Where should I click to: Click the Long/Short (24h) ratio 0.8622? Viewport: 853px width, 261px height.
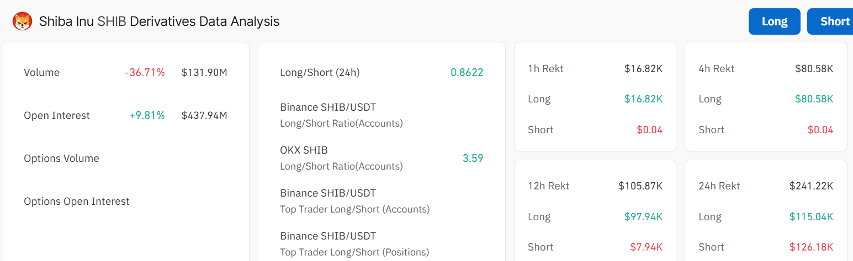(x=467, y=73)
